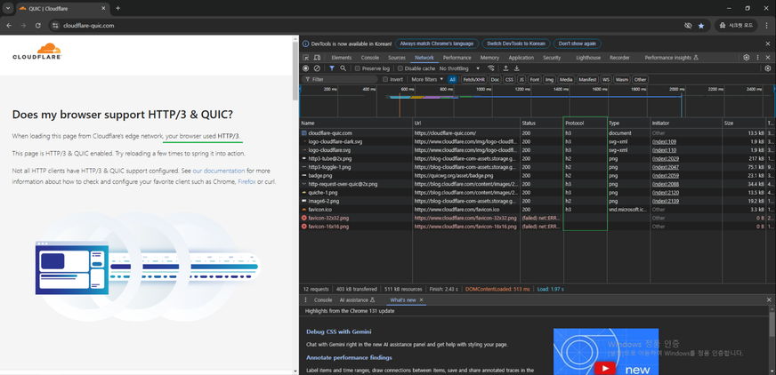Image resolution: width=776 pixels, height=375 pixels.
Task: Type in the network Filter field
Action: coord(343,79)
